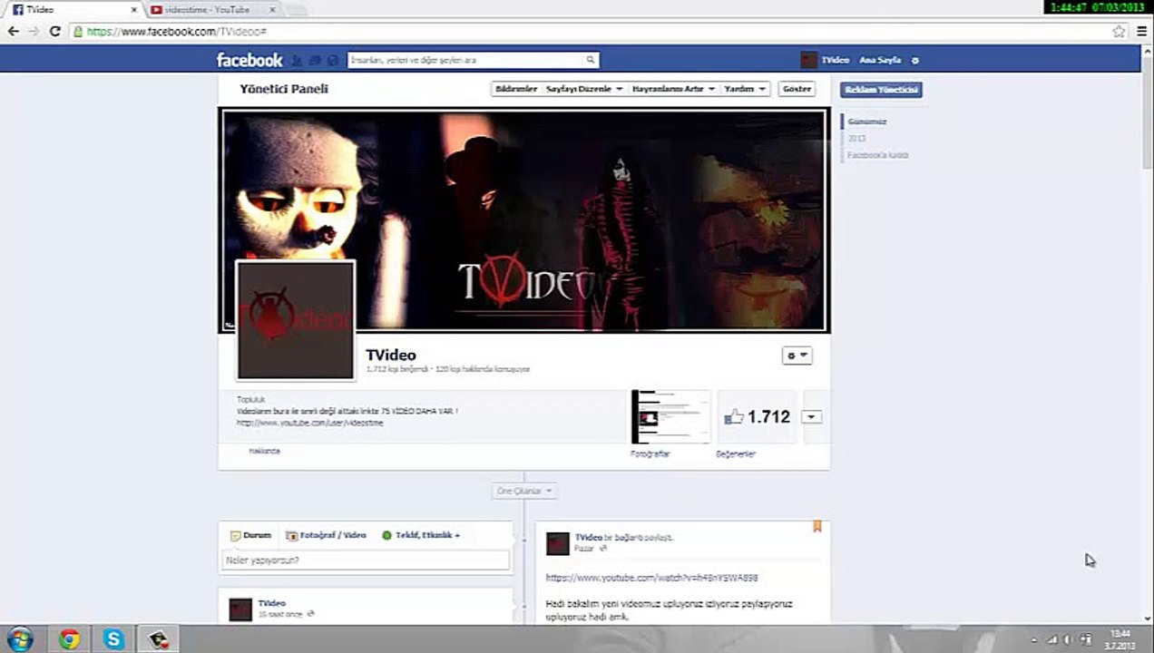Viewport: 1154px width, 653px height.
Task: Open the youtube.com/user/videostime link
Action: [x=310, y=423]
